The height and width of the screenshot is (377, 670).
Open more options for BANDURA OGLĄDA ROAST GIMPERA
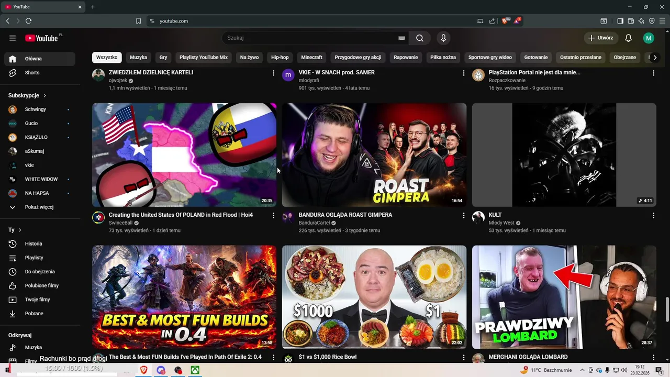pyautogui.click(x=463, y=215)
